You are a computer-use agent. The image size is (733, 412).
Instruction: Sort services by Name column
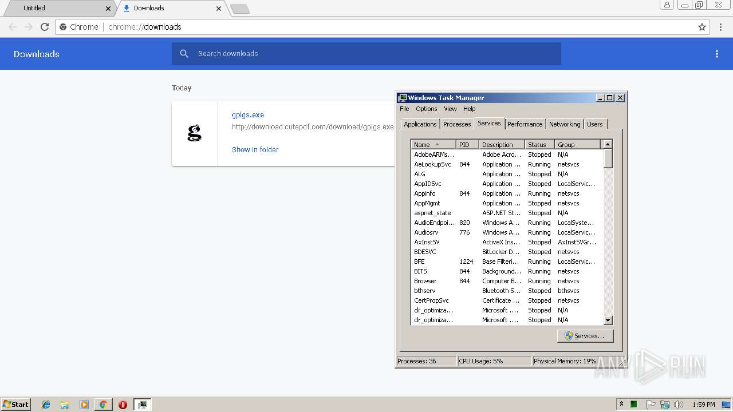tap(434, 145)
